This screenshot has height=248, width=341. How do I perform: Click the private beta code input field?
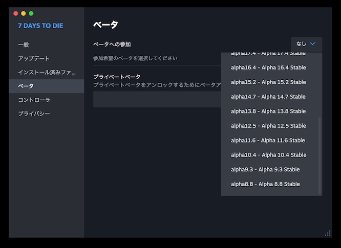(x=156, y=99)
